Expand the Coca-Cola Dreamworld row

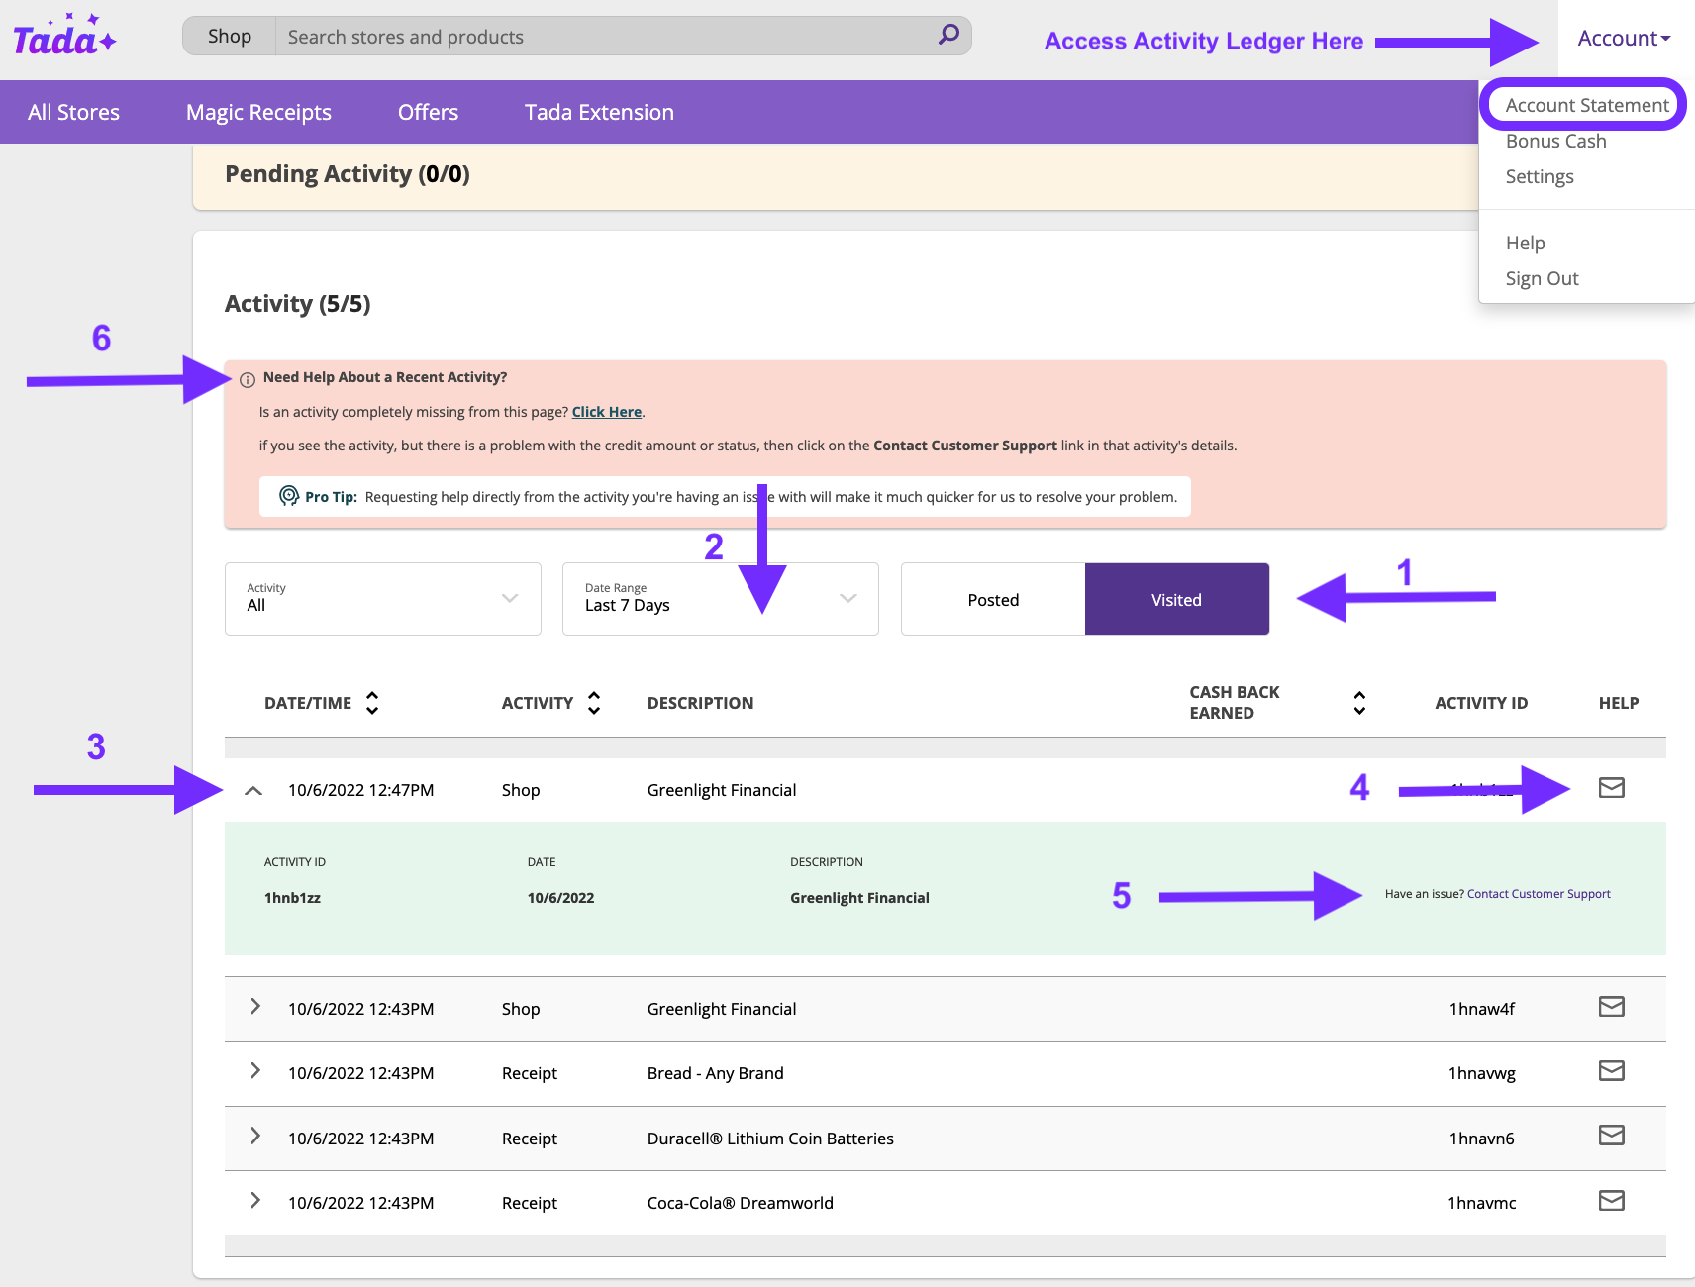tap(255, 1201)
